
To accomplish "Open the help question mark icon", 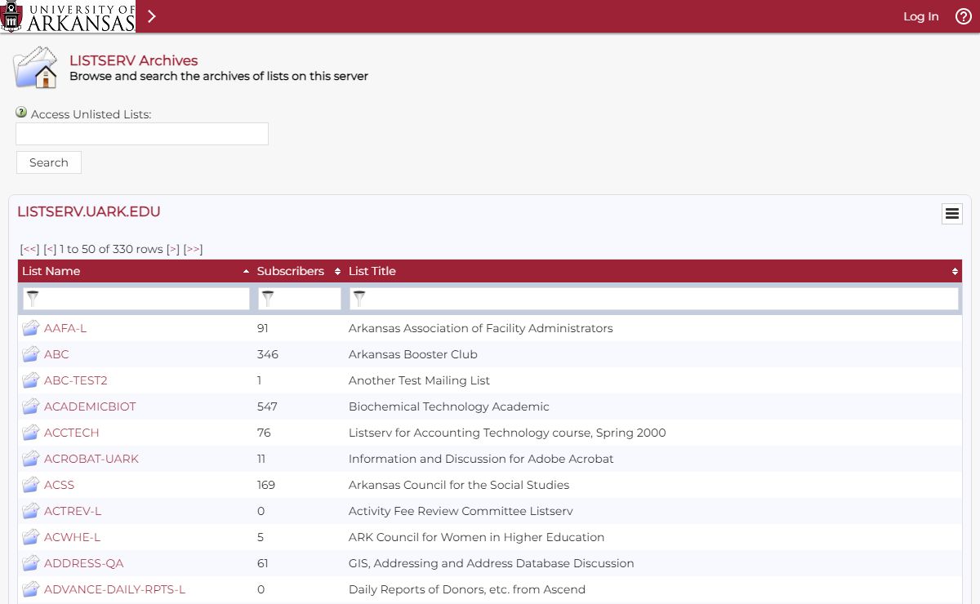I will [x=964, y=16].
